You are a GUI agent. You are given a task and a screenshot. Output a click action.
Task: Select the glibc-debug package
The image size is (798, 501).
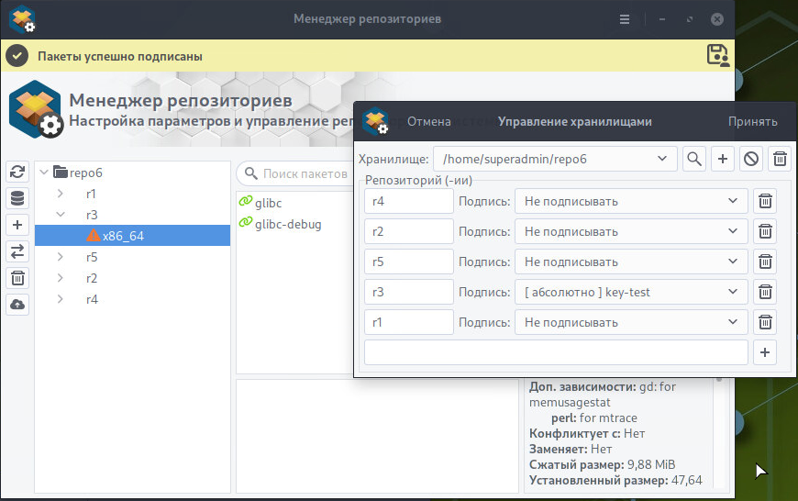tap(288, 224)
